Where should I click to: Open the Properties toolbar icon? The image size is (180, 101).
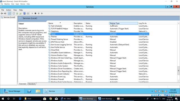[14, 13]
